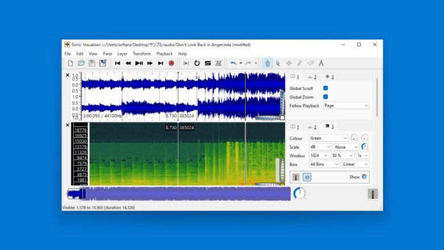
Task: Switch to tab 1 in waveform pane properties
Action: coord(295,77)
